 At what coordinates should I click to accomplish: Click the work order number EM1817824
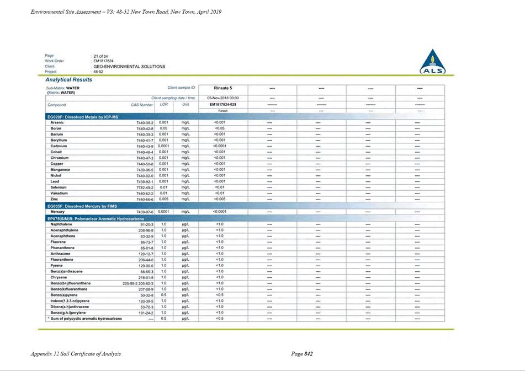click(103, 61)
